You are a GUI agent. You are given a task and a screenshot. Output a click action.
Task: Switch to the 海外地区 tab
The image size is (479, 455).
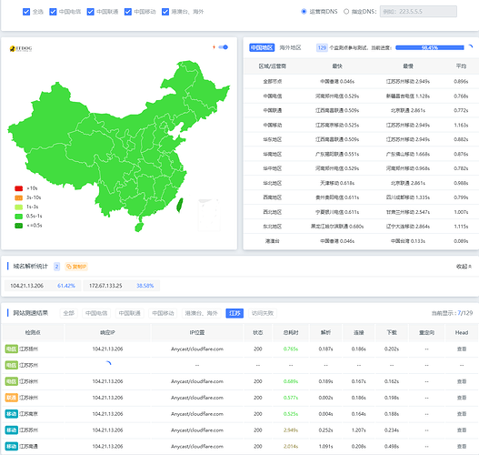point(290,47)
